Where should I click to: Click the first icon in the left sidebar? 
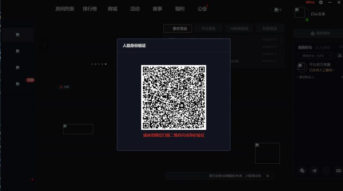(18, 35)
